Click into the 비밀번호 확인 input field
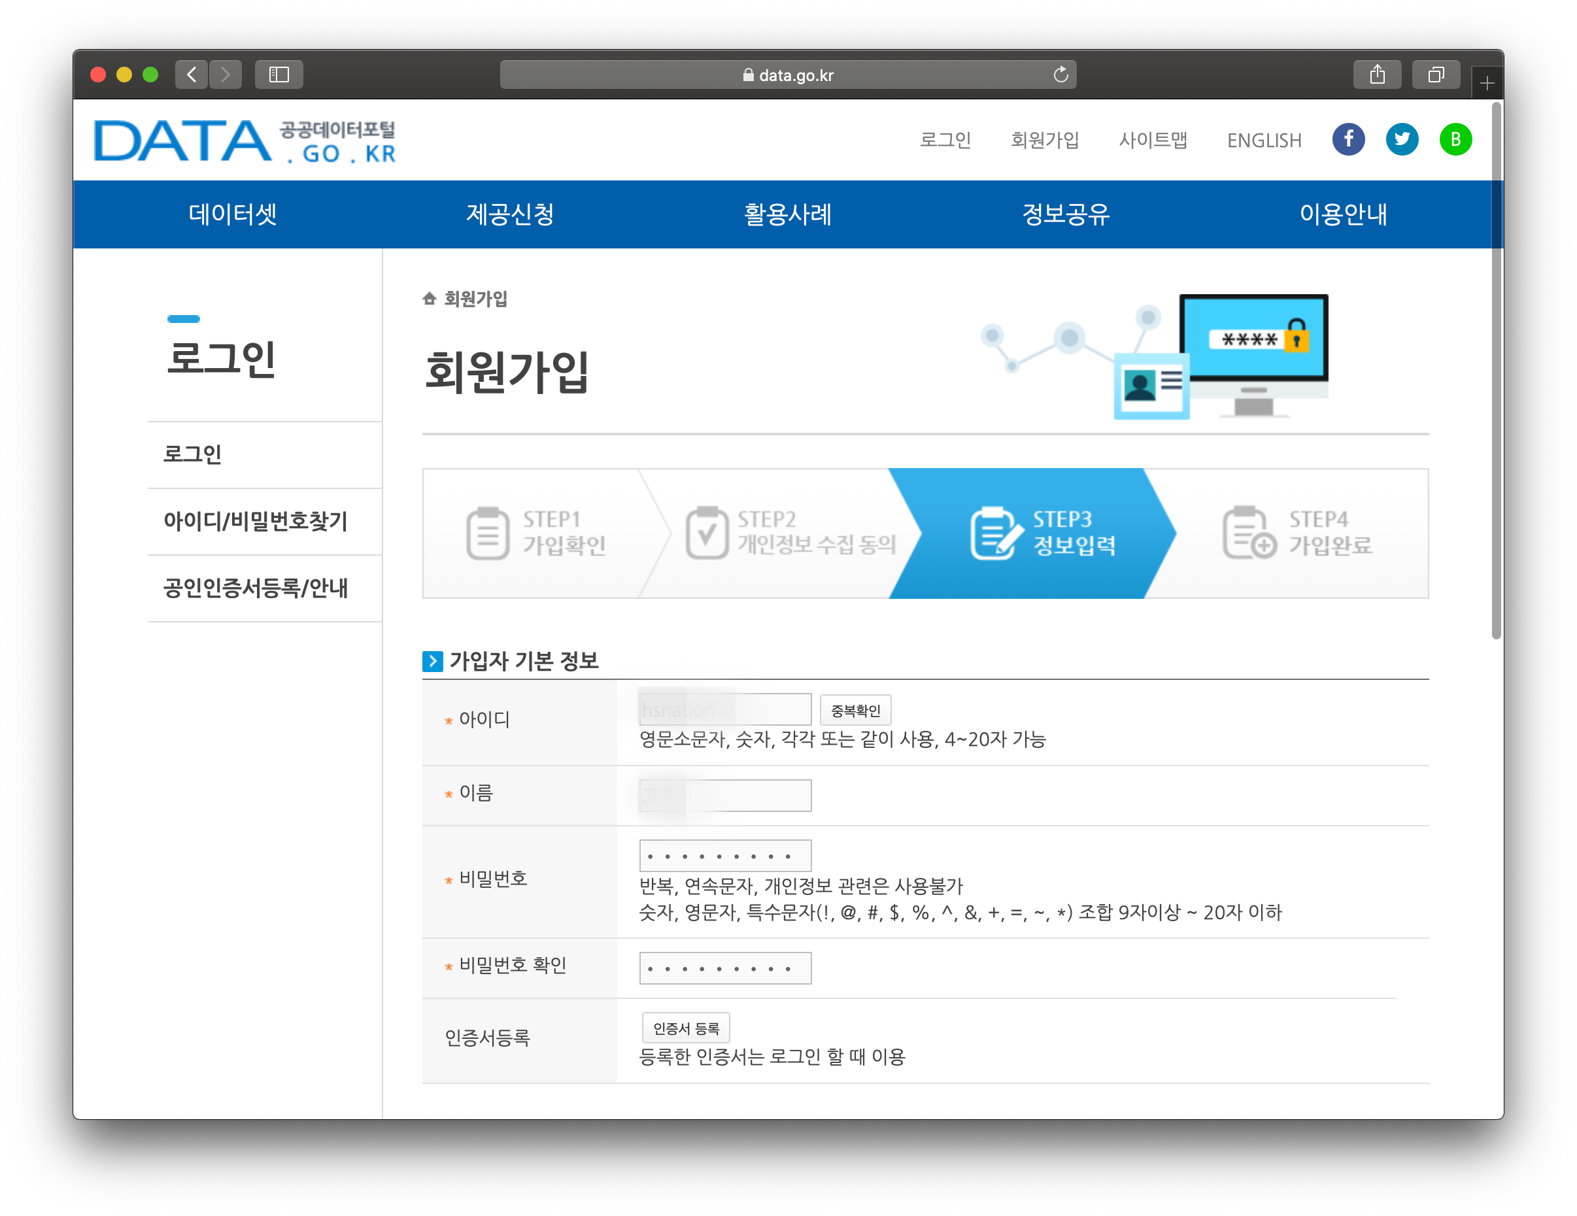The image size is (1577, 1216). click(x=725, y=968)
